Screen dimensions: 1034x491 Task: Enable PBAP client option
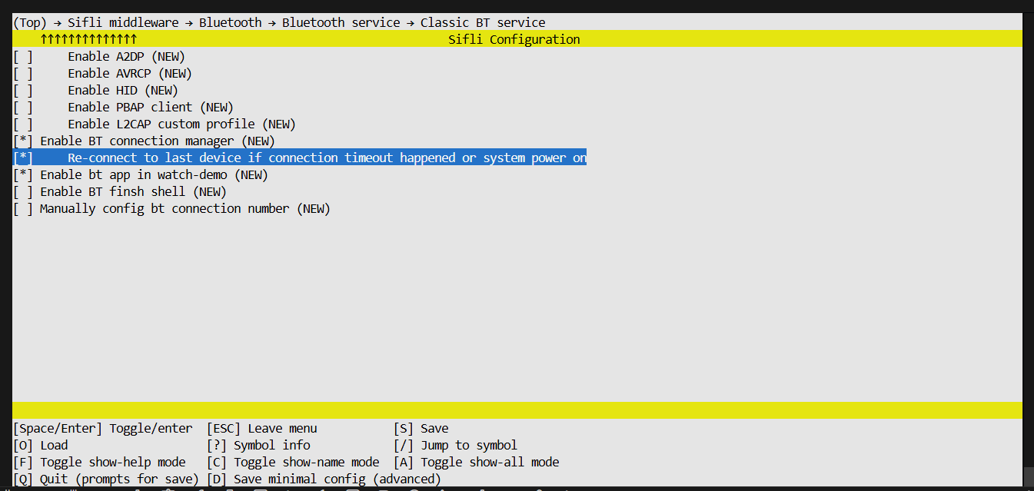(x=23, y=107)
